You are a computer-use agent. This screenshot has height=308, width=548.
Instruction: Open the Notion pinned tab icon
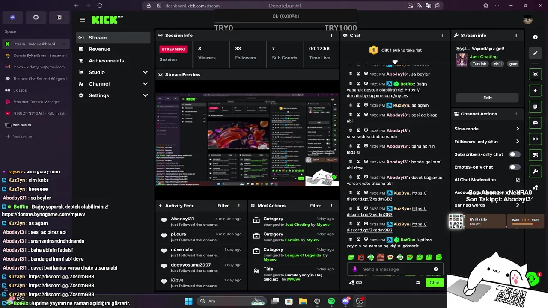(x=60, y=18)
